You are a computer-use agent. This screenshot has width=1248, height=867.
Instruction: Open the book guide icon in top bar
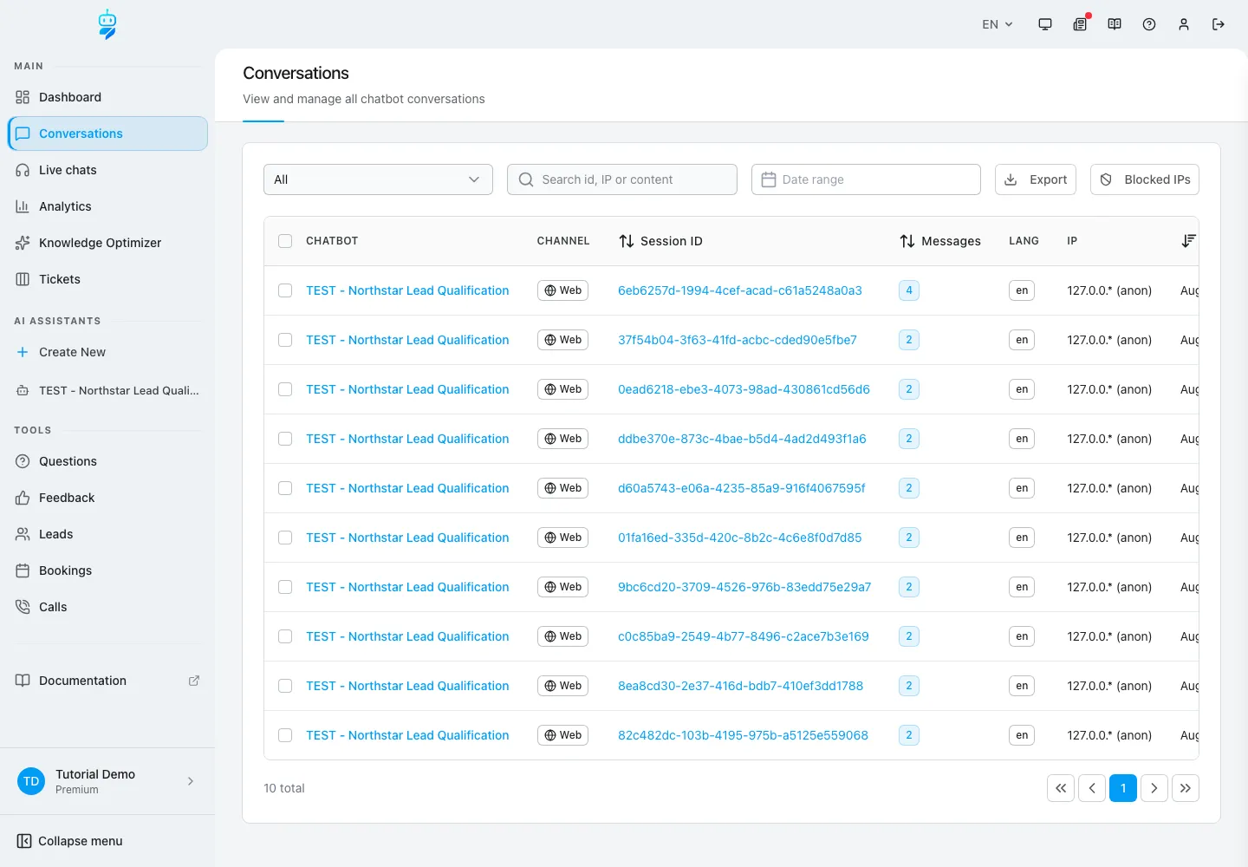(1115, 24)
